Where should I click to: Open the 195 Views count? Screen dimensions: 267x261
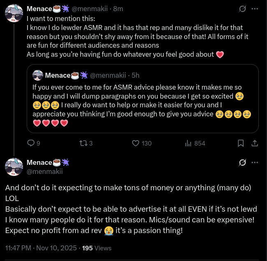(x=97, y=248)
